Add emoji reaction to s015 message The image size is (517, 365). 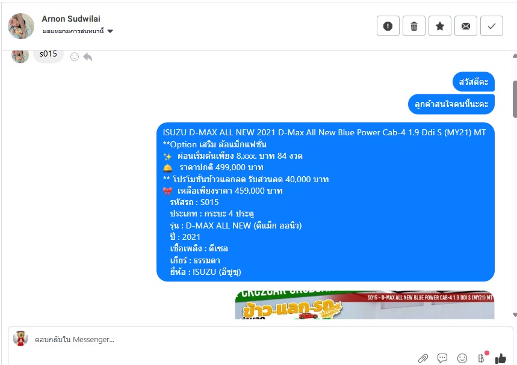pos(75,57)
